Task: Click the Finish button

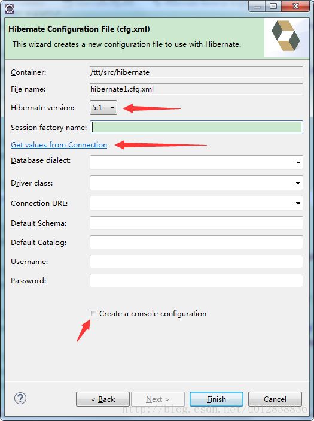Action: coord(217,399)
